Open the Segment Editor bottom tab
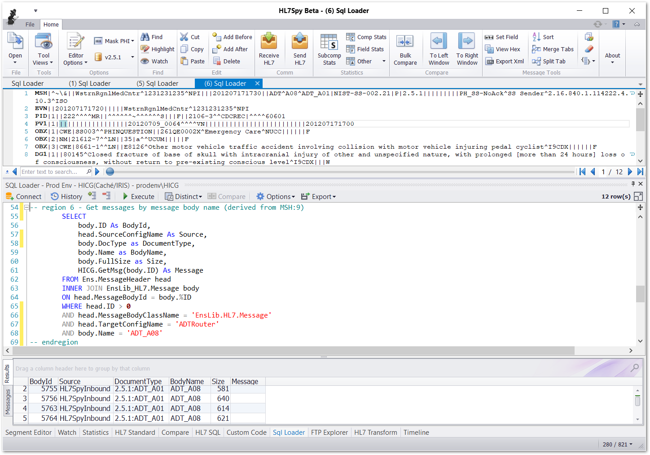650x455 pixels. point(29,432)
